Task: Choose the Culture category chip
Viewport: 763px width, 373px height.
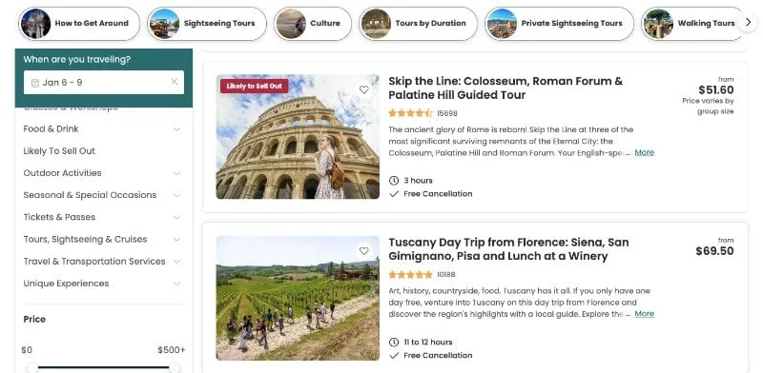Action: pyautogui.click(x=313, y=23)
